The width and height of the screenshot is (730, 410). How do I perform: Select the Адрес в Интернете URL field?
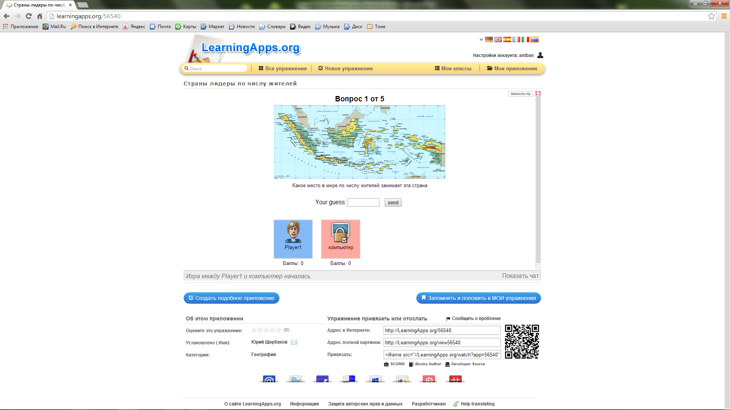[x=442, y=330]
